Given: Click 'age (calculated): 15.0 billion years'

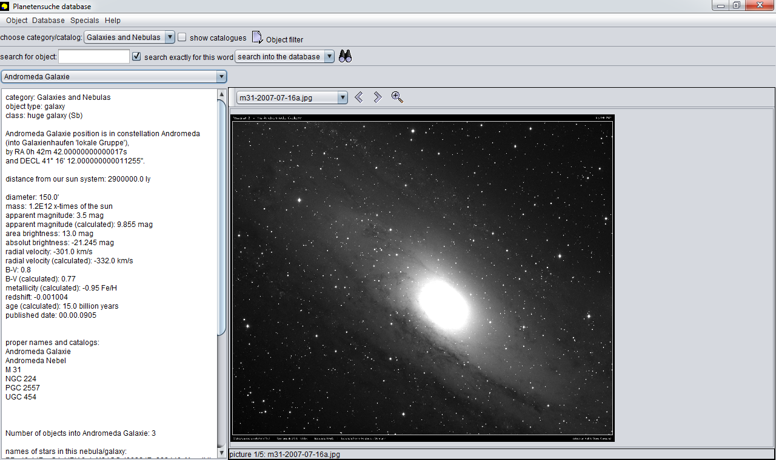Looking at the screenshot, I should click(x=62, y=306).
